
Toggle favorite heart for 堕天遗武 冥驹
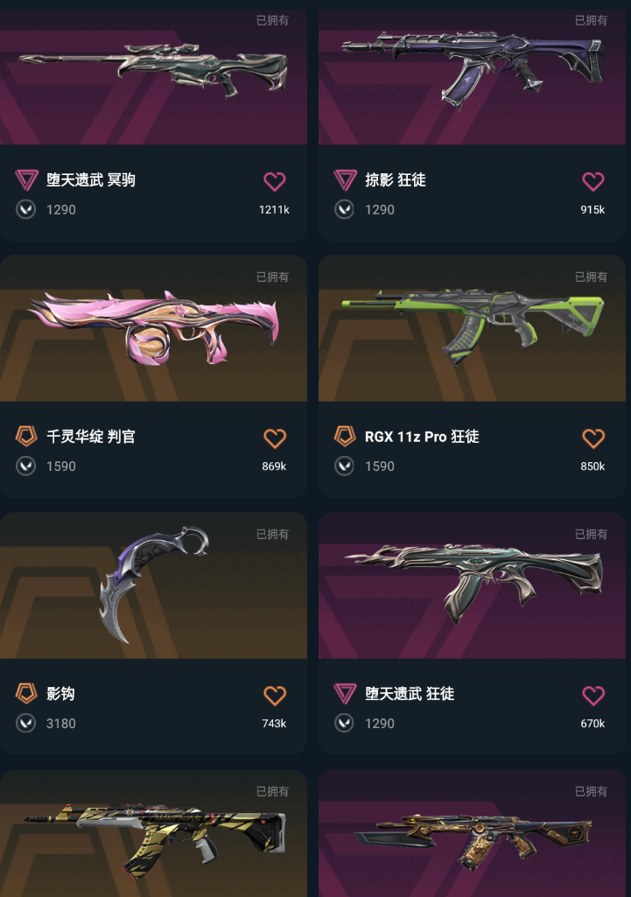click(275, 181)
